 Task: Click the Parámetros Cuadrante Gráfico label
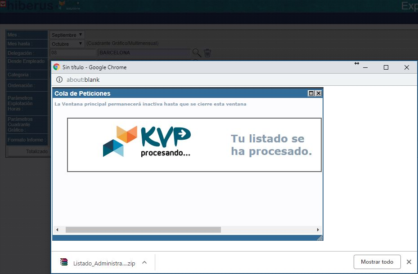point(20,124)
